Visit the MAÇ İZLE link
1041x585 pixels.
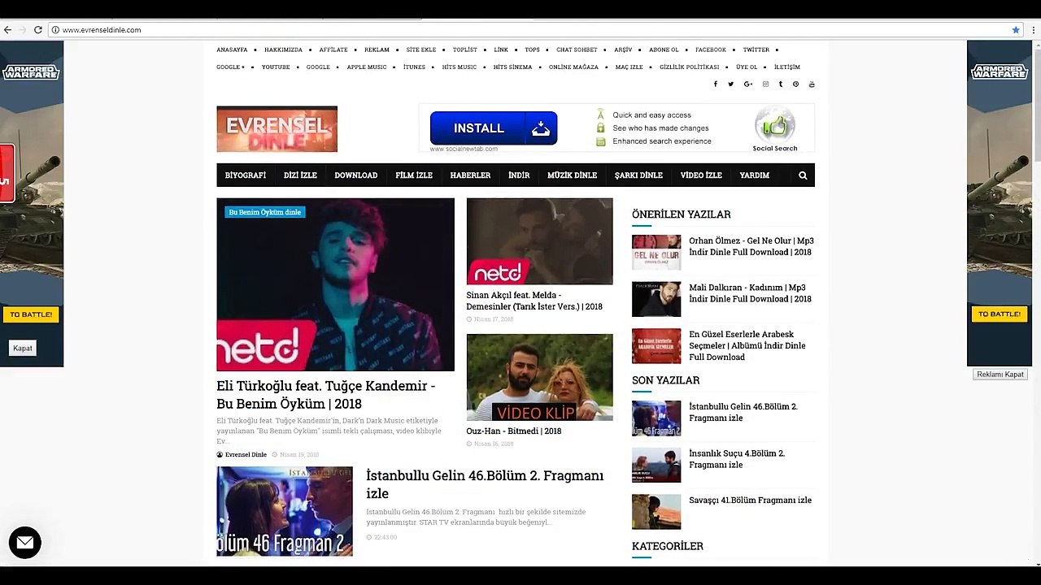click(629, 67)
